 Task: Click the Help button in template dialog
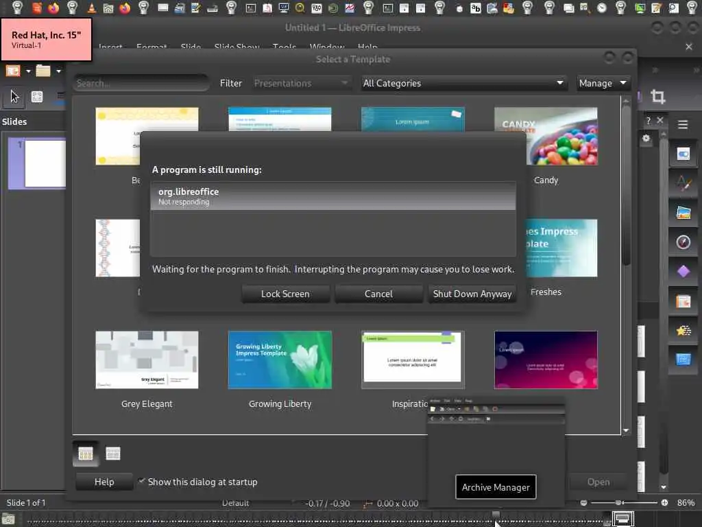click(104, 482)
